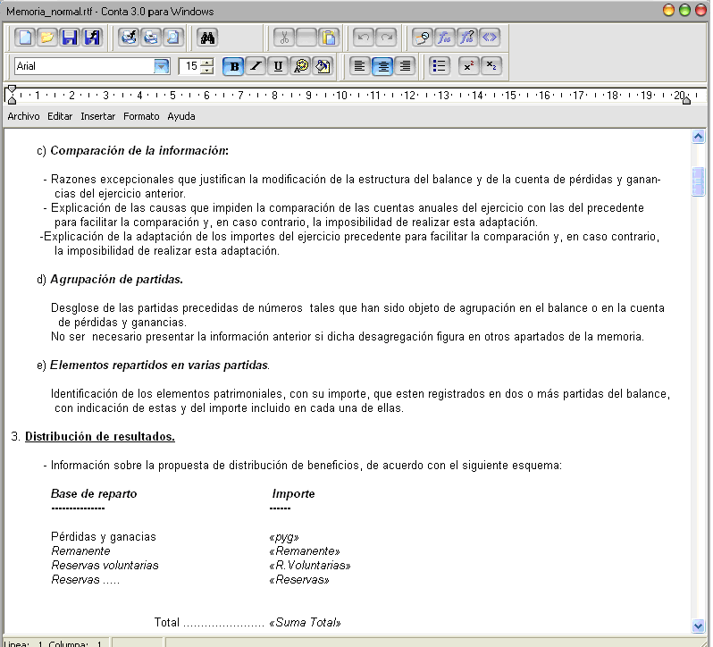Click the Paste clipboard icon
The width and height of the screenshot is (713, 647).
tap(329, 38)
